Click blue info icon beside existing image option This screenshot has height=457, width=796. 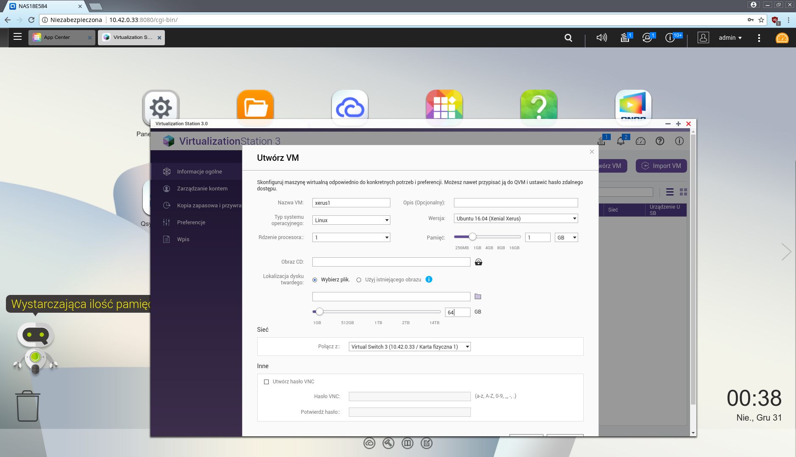[429, 279]
